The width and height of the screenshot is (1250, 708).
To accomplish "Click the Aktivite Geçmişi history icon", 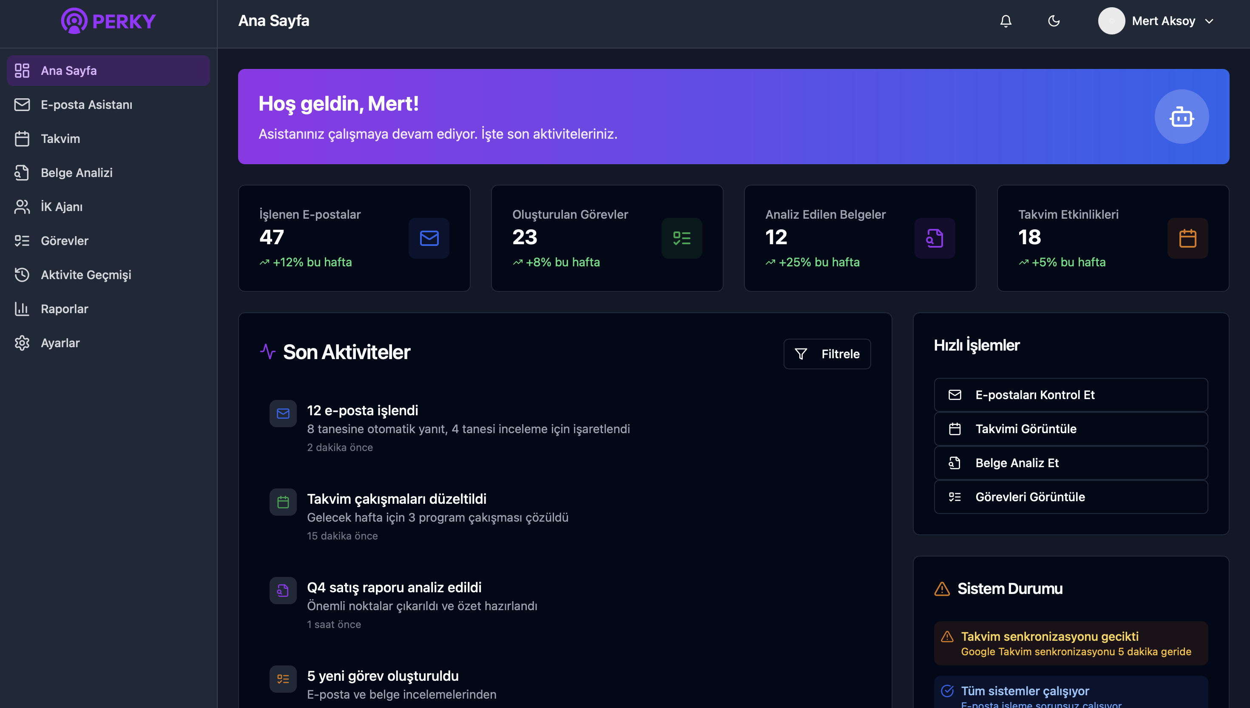I will tap(22, 275).
